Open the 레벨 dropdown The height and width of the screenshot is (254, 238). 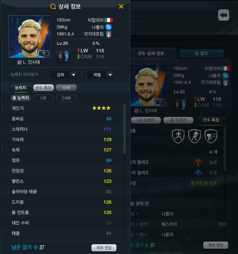(x=101, y=75)
